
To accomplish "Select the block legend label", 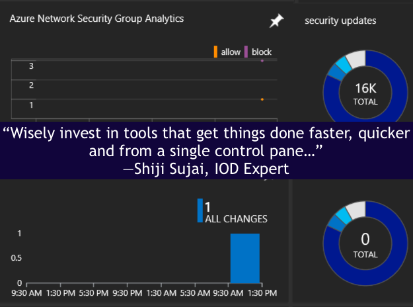I will click(262, 52).
